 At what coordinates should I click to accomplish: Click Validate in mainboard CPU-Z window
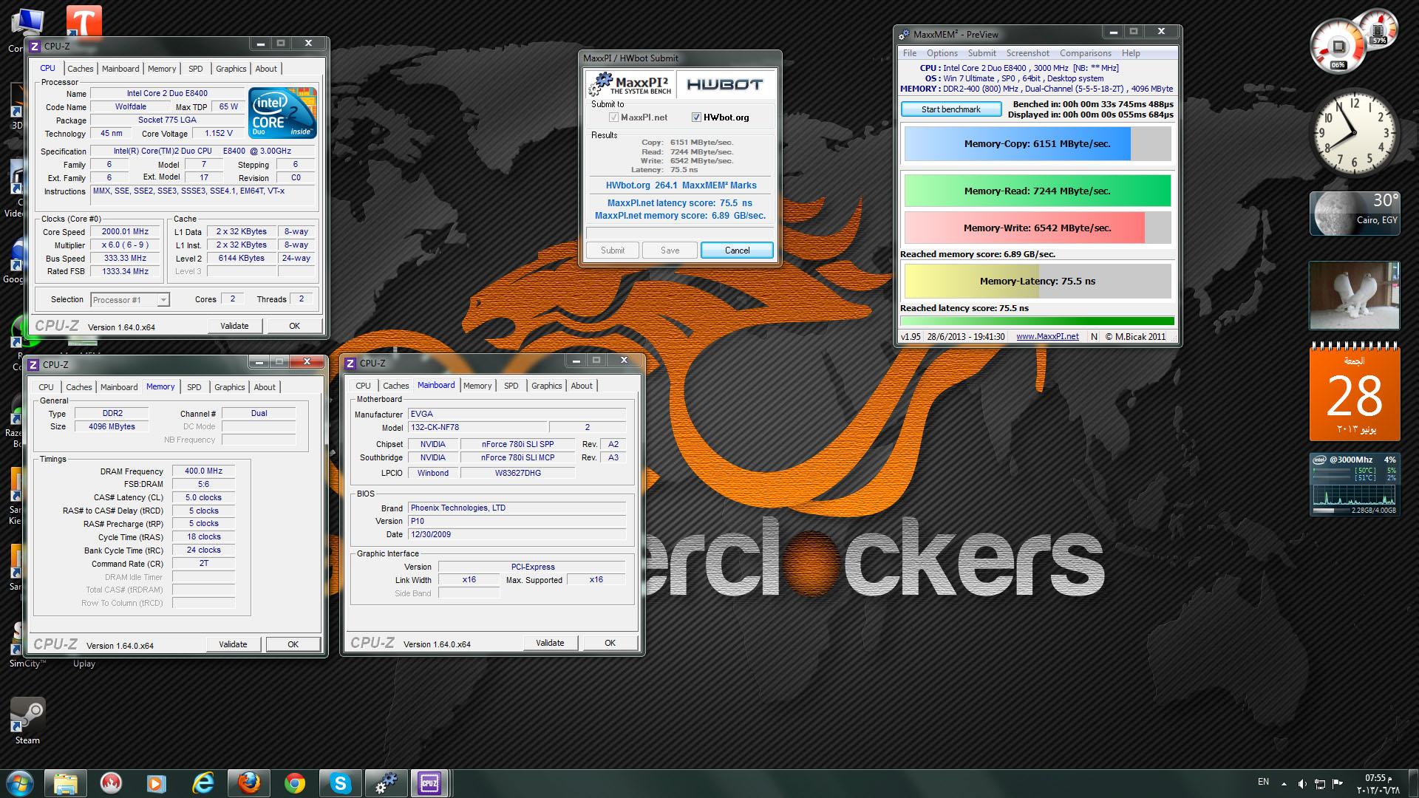(550, 643)
